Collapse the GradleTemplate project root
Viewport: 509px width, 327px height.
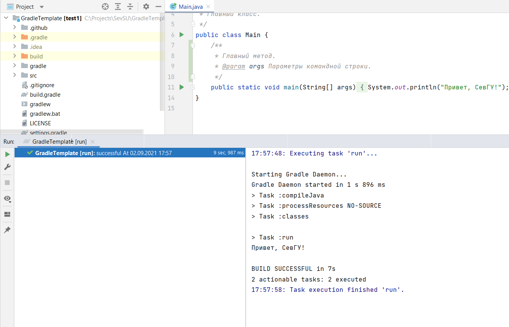6,18
